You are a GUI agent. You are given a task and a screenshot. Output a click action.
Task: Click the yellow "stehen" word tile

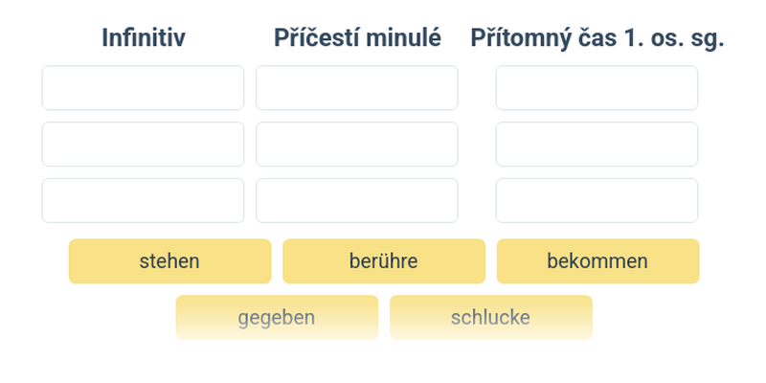[x=169, y=261]
